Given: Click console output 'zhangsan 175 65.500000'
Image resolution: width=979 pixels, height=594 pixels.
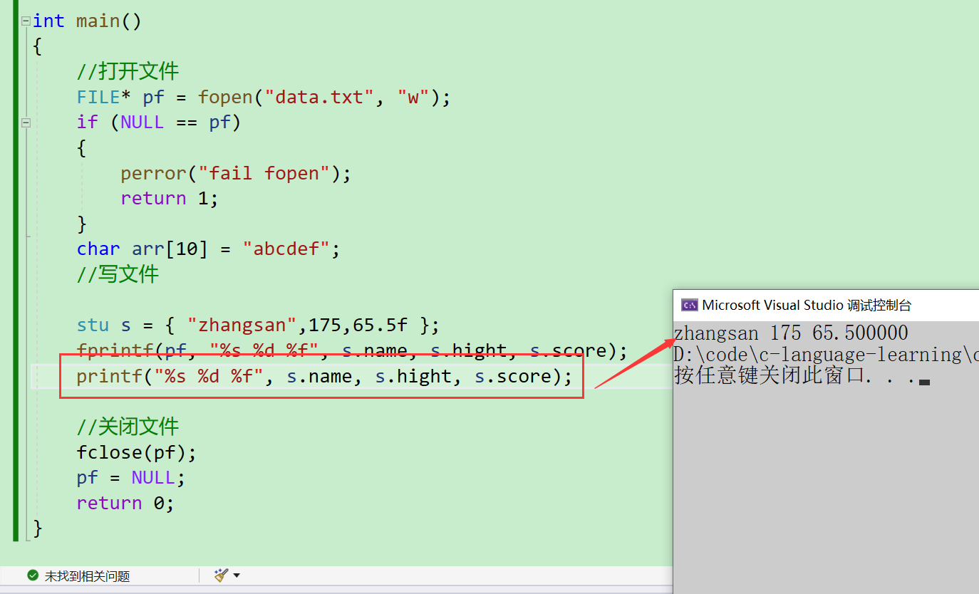Looking at the screenshot, I should click(791, 333).
